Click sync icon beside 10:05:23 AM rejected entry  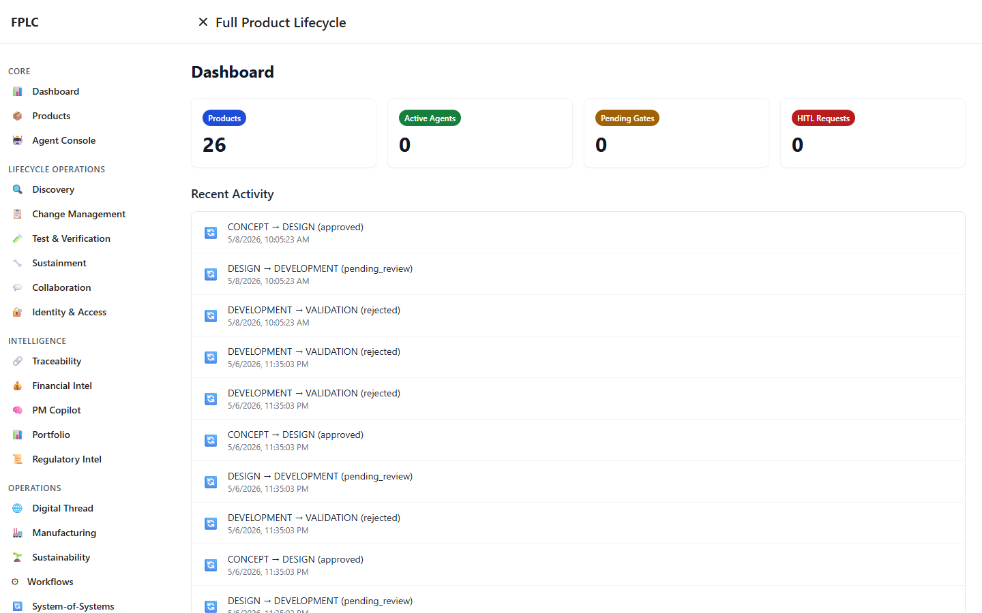coord(211,316)
